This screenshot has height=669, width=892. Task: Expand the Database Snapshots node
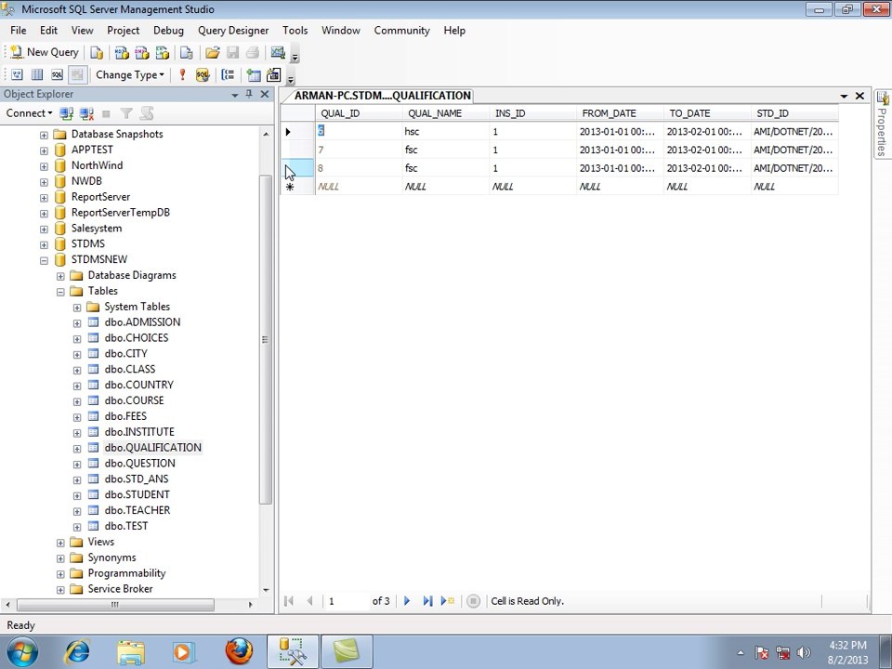coord(44,135)
